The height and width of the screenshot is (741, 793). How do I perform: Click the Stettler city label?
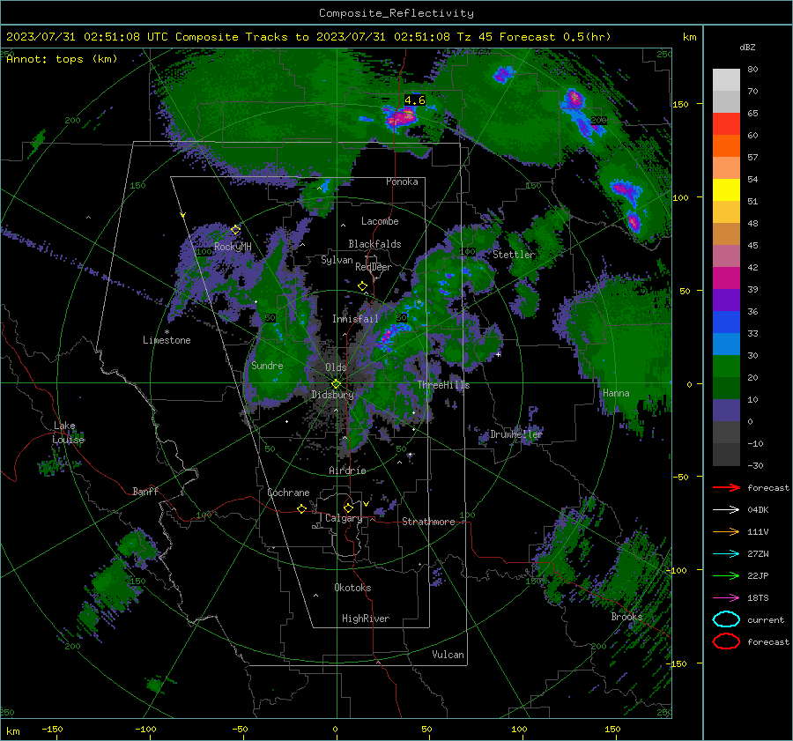coord(514,255)
